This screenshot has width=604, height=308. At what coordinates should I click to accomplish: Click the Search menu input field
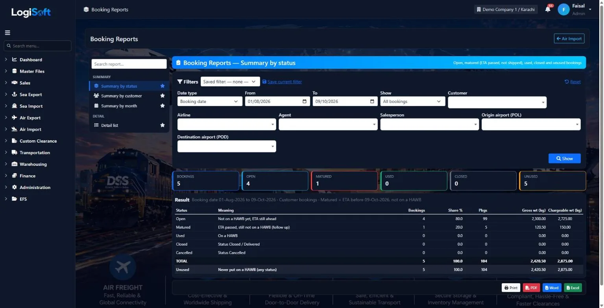[x=37, y=46]
